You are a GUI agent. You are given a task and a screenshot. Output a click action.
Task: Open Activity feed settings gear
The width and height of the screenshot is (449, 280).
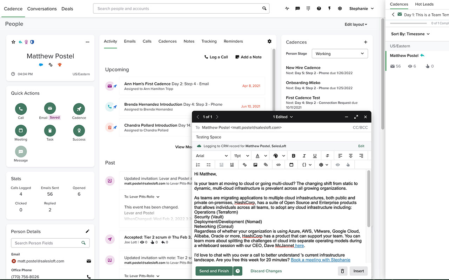(269, 41)
